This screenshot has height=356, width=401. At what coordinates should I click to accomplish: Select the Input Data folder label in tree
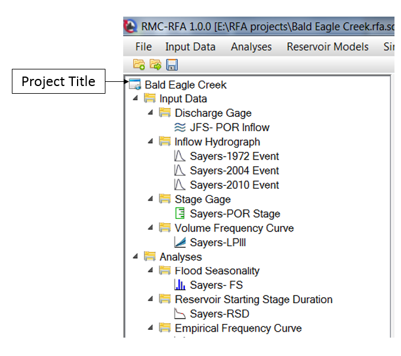(183, 99)
